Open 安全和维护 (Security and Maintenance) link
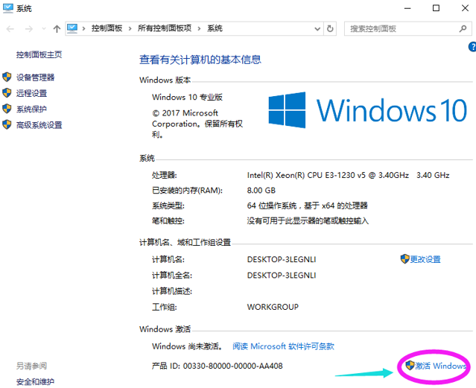The width and height of the screenshot is (476, 388). 35,381
